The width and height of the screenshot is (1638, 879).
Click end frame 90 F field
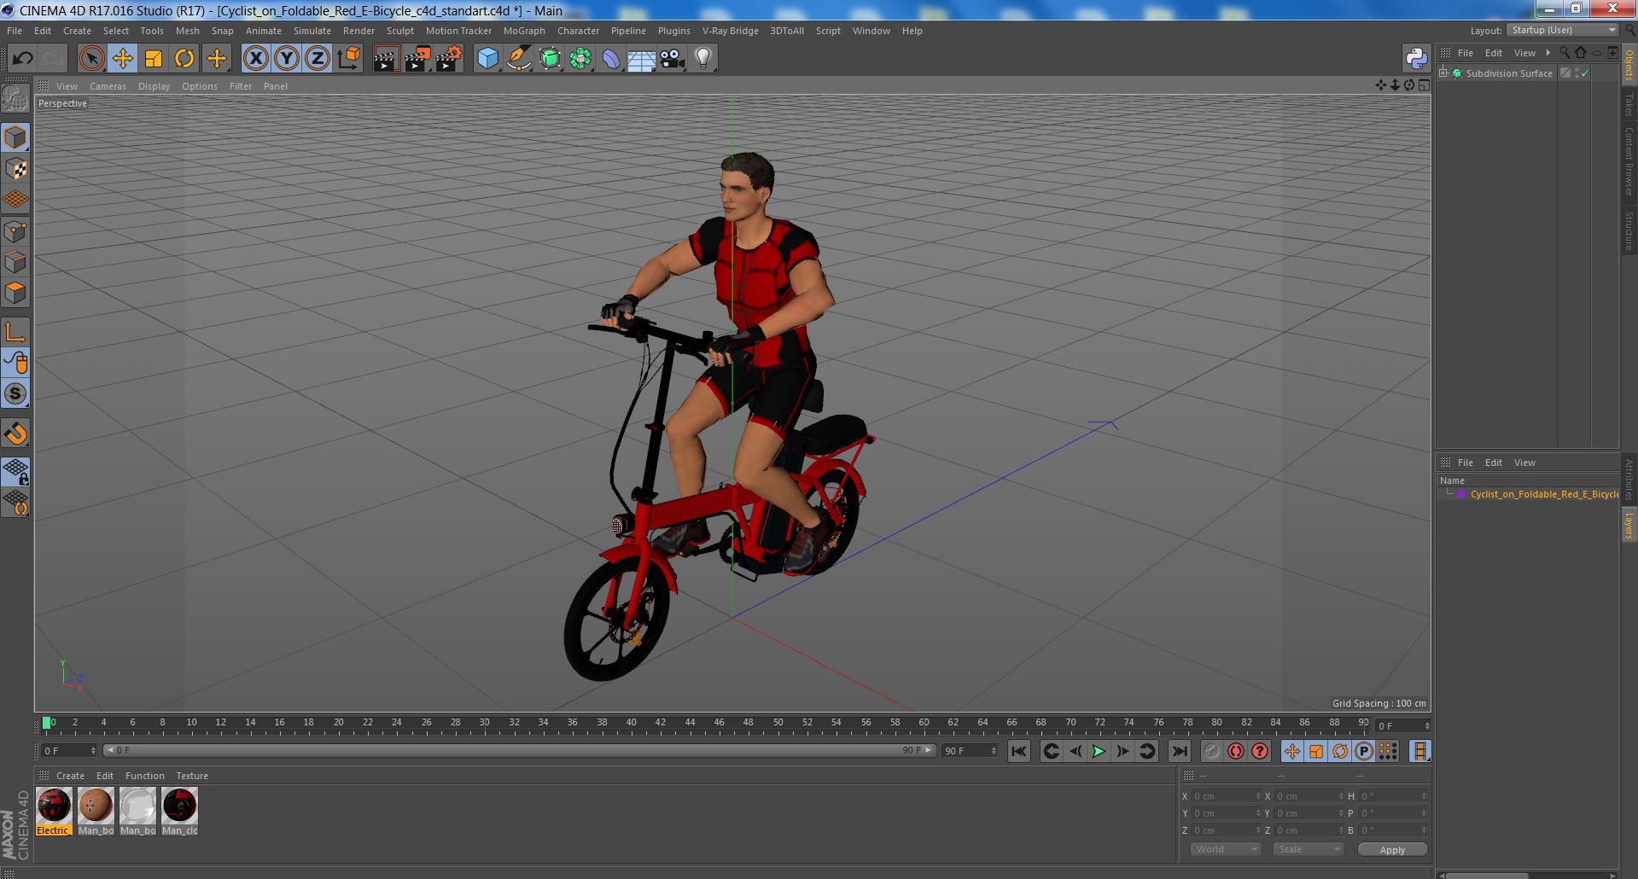(x=970, y=751)
